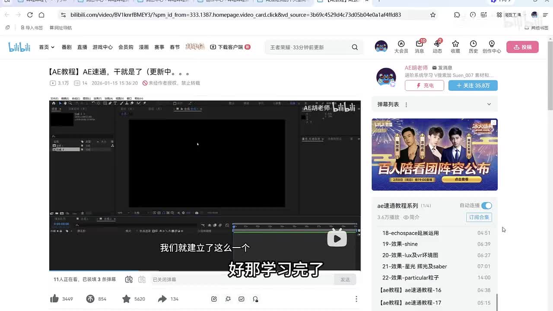Click the play button overlay on video
This screenshot has height=311, width=553.
pos(337,238)
